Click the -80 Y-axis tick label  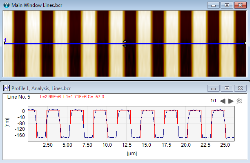(x=21, y=123)
